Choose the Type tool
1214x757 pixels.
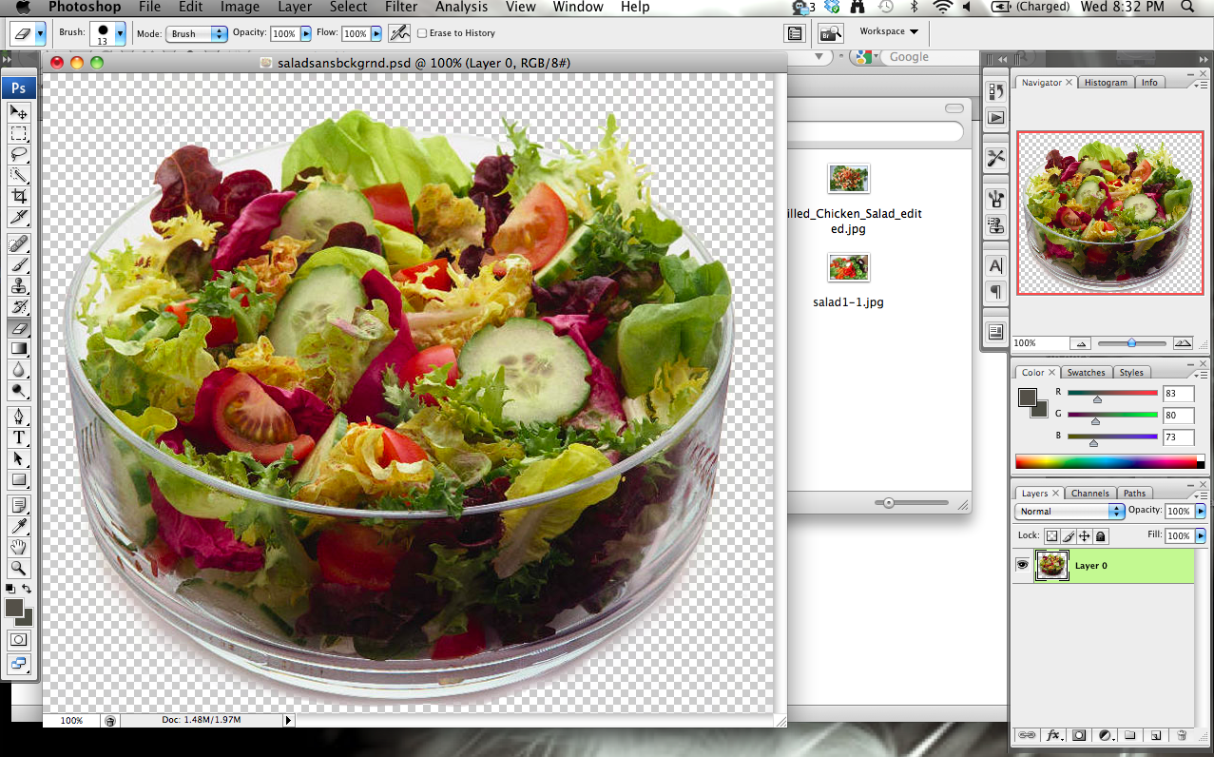point(19,437)
